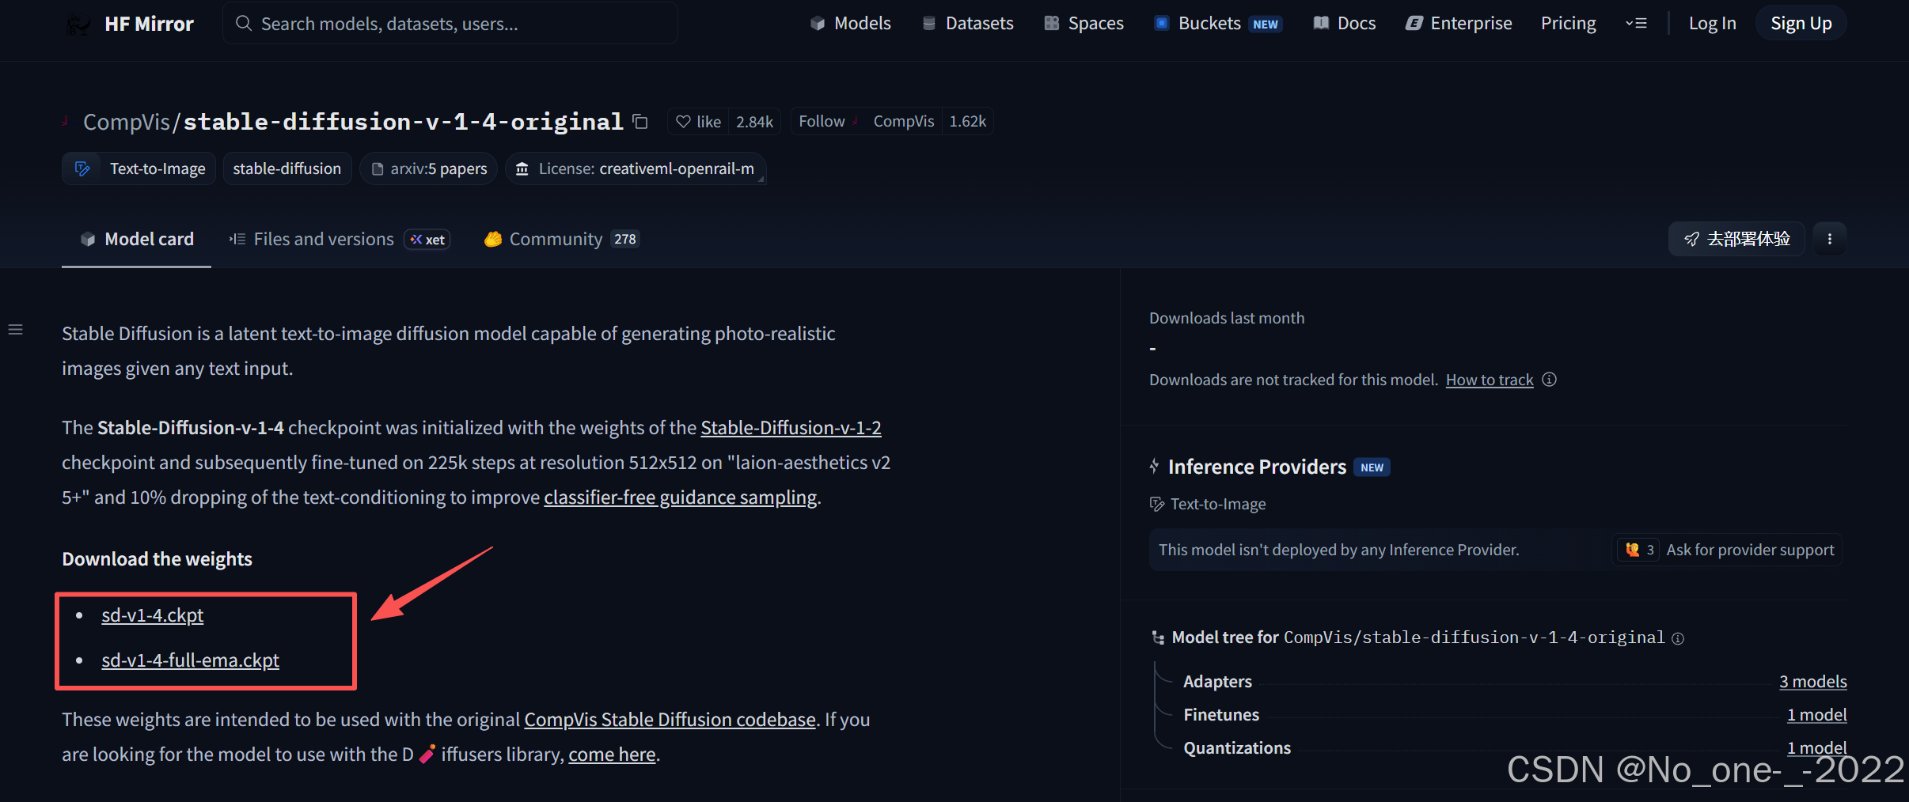Image resolution: width=1909 pixels, height=802 pixels.
Task: Click the Inference Providers lightning icon
Action: 1155,467
